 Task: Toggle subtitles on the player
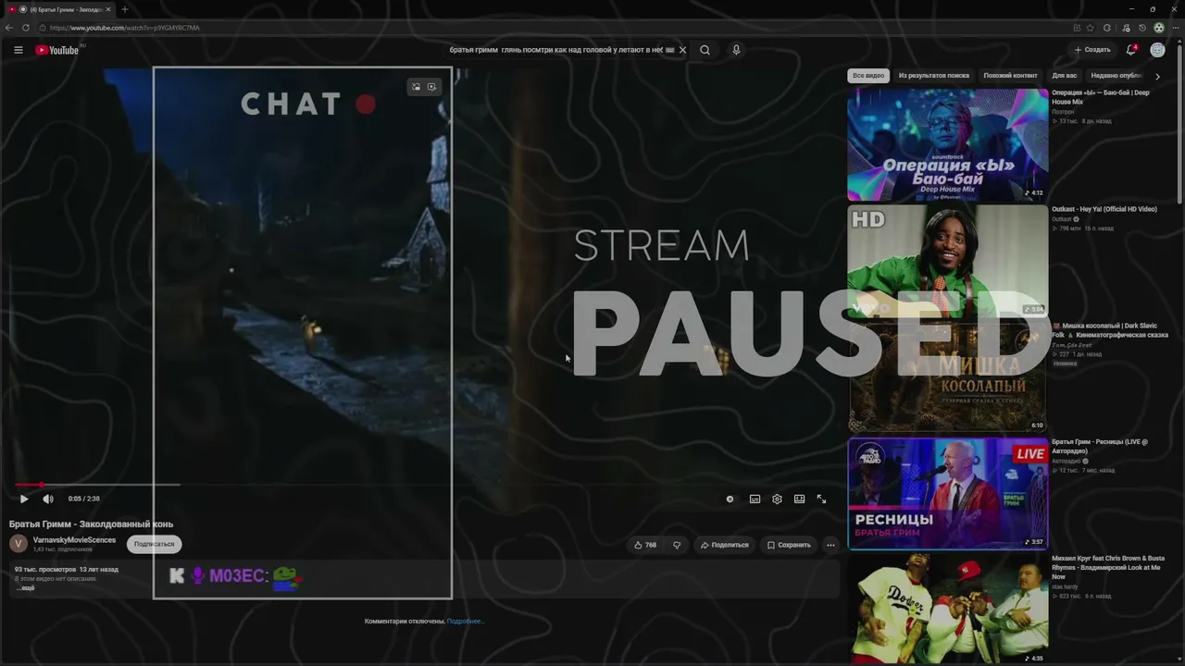point(755,499)
